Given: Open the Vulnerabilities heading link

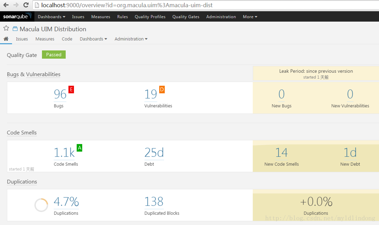Looking at the screenshot, I should tap(43, 74).
